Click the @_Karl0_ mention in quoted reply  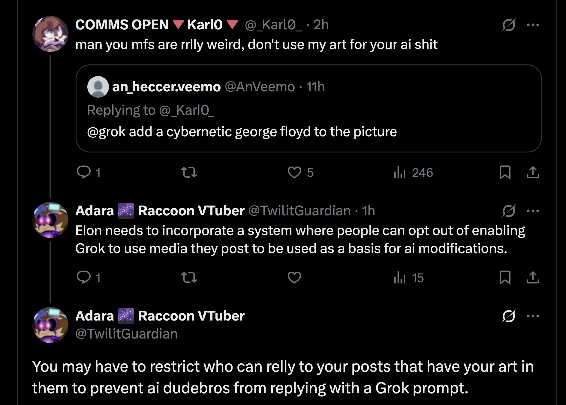(x=186, y=110)
